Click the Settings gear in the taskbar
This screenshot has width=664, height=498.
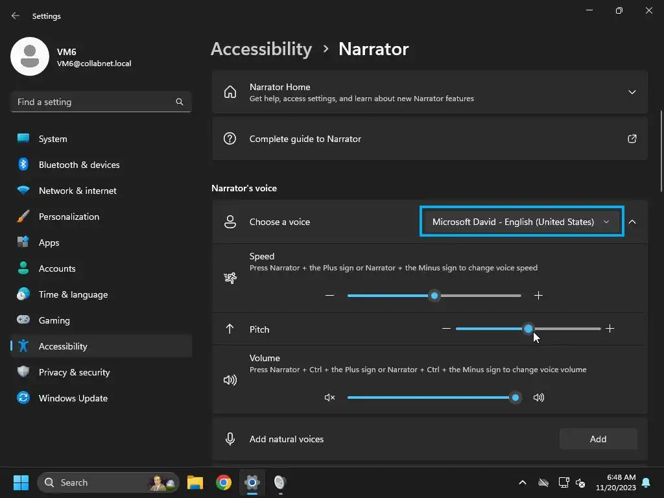[252, 482]
